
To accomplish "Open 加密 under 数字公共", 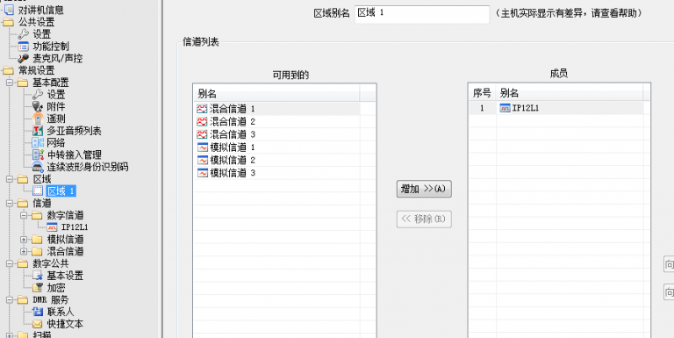I will point(56,288).
